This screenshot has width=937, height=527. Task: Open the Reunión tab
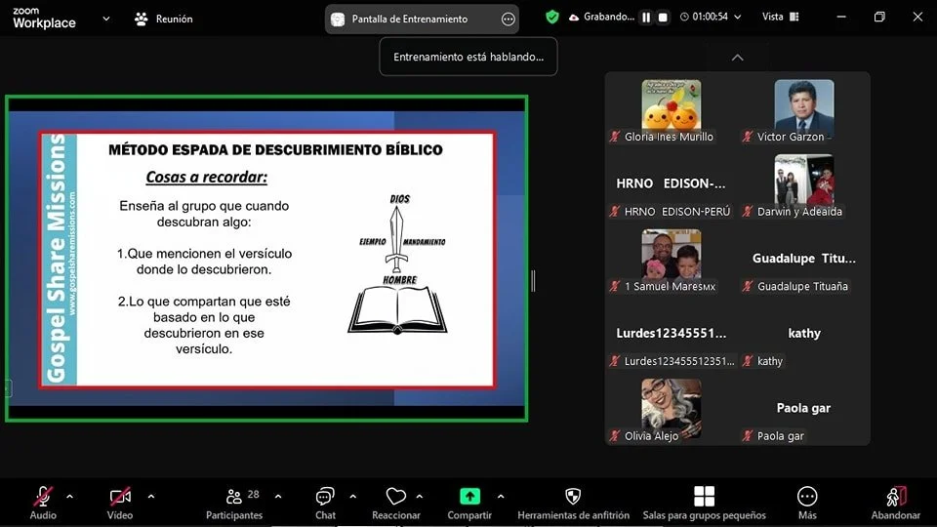point(164,20)
